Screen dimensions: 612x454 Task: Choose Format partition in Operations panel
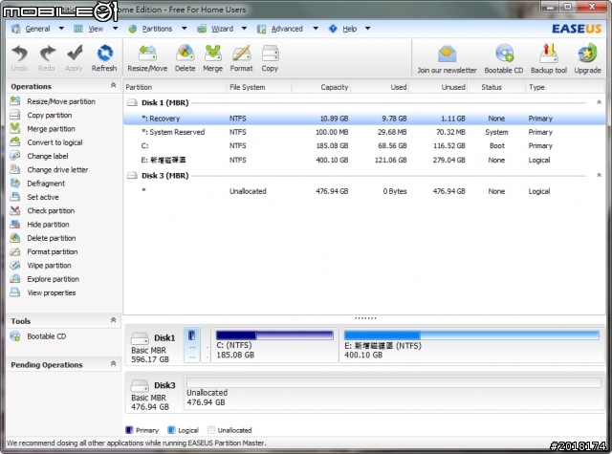(44, 251)
